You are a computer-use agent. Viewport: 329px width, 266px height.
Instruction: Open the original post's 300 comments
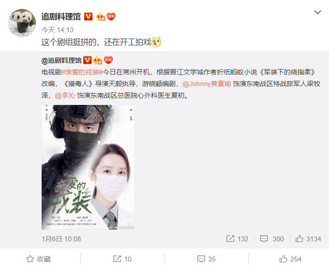[272, 239]
